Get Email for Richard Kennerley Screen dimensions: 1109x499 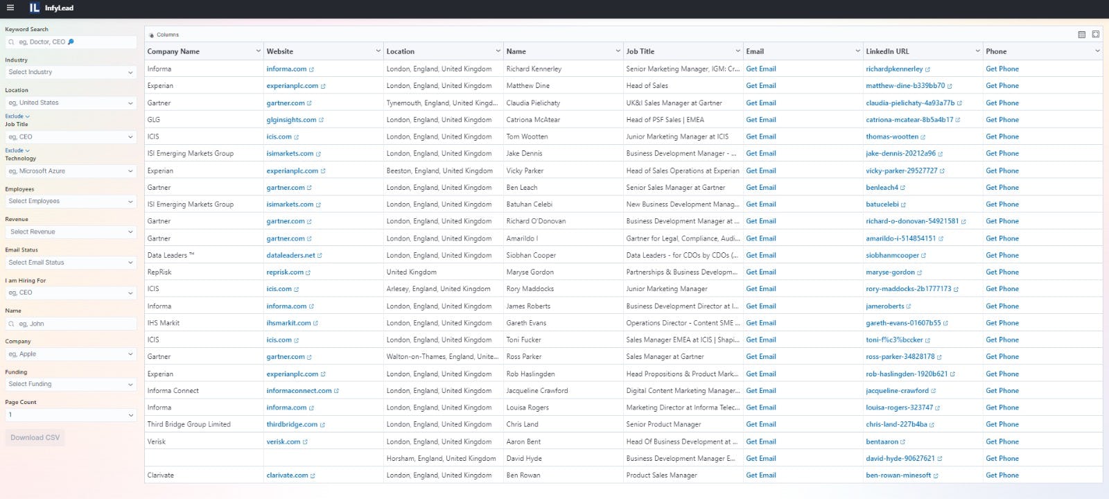point(760,69)
